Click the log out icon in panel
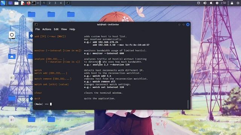The width and height of the screenshot is (241, 135). (238, 3)
